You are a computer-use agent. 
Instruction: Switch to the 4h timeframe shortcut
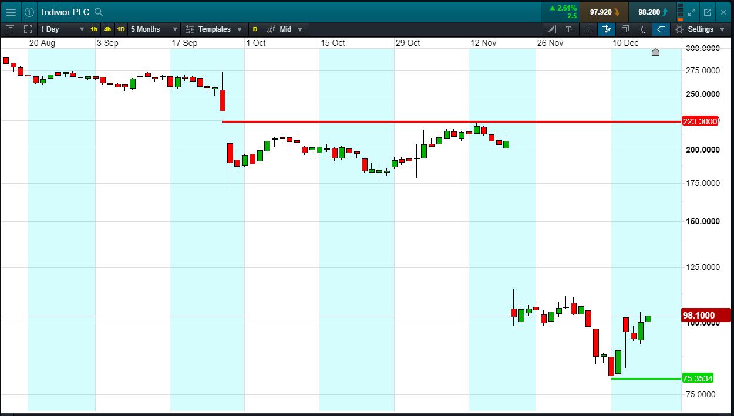point(107,29)
